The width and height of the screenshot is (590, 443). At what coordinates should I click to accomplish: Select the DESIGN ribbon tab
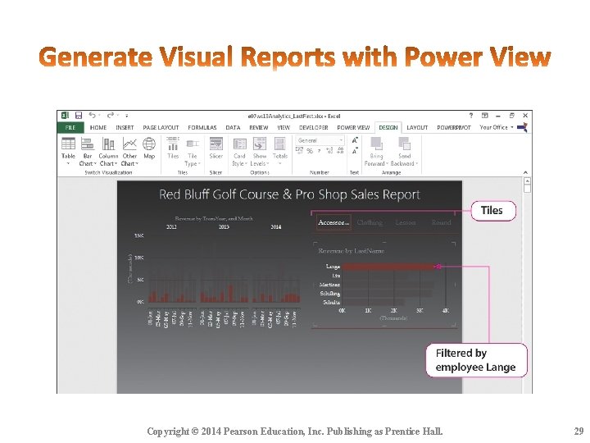pos(388,128)
